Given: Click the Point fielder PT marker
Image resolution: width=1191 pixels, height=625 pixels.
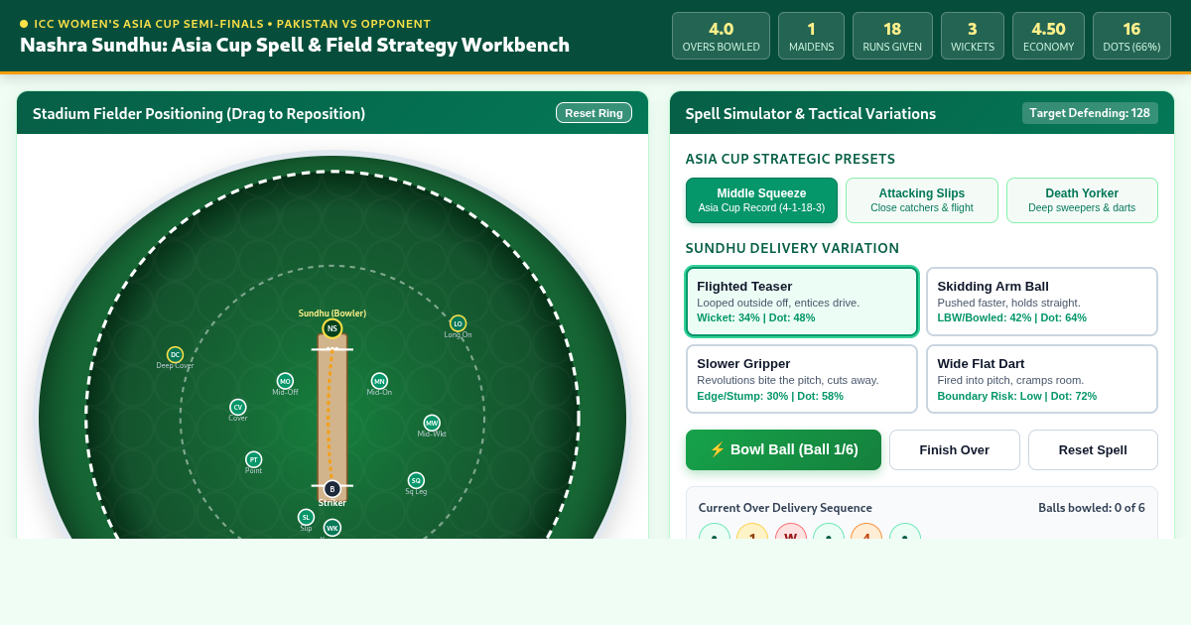Looking at the screenshot, I should 254,459.
